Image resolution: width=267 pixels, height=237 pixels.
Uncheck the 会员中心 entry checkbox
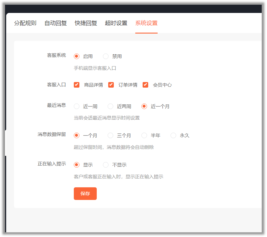pos(146,85)
